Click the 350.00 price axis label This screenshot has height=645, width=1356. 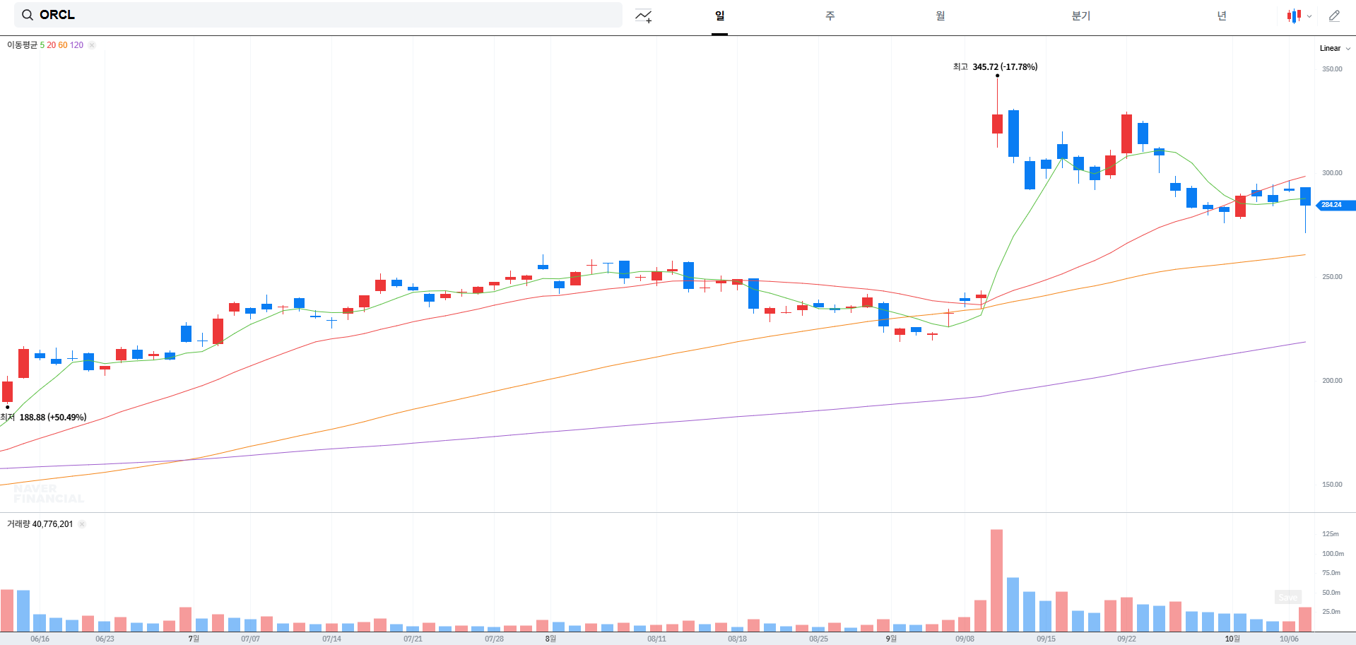(x=1332, y=69)
